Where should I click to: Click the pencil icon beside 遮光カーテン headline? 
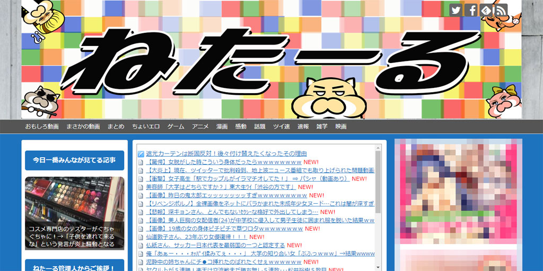(141, 154)
